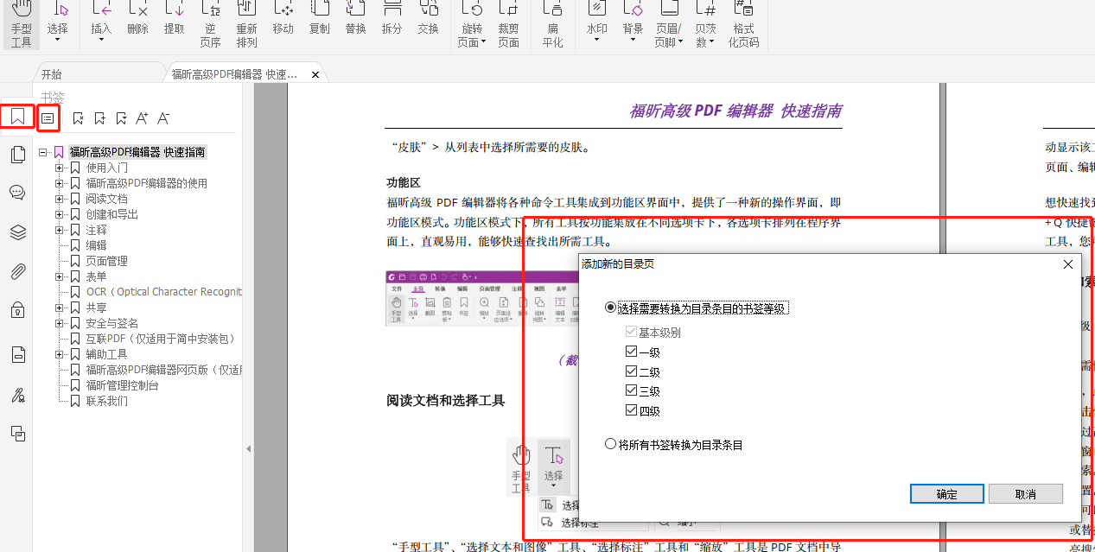Screen dimensions: 1095x552
Task: Switch to the 开始 tab
Action: [x=51, y=73]
